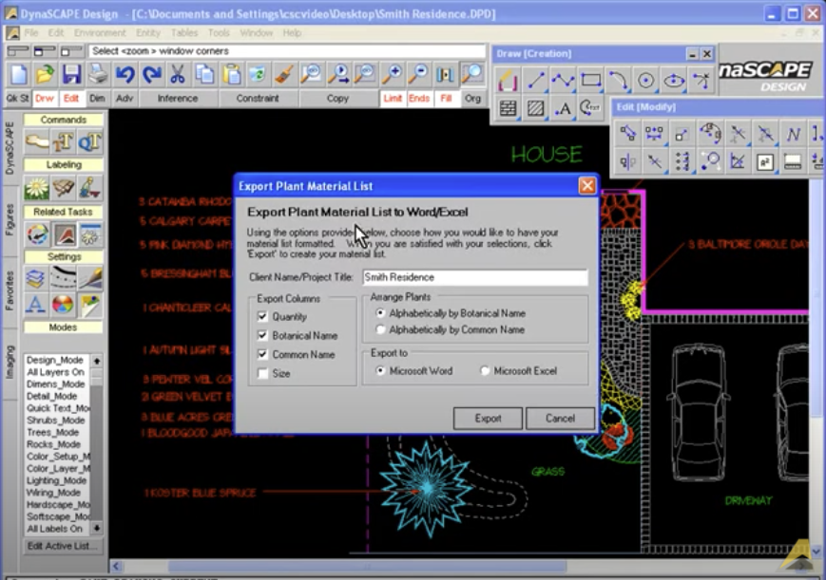
Task: Open the Tools menu
Action: (219, 32)
